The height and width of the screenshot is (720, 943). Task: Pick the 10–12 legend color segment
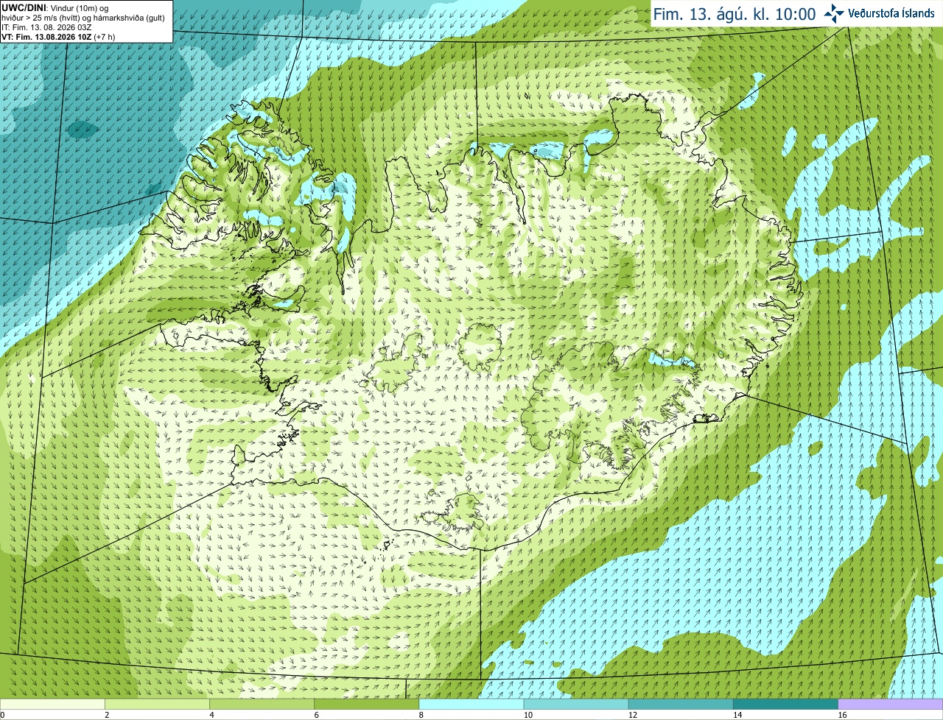(576, 705)
